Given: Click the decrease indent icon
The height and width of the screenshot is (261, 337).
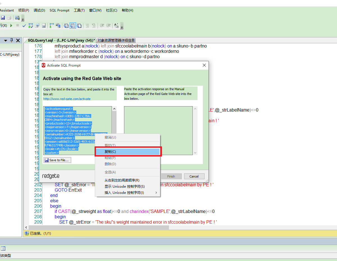Looking at the screenshot, I should [x=102, y=25].
